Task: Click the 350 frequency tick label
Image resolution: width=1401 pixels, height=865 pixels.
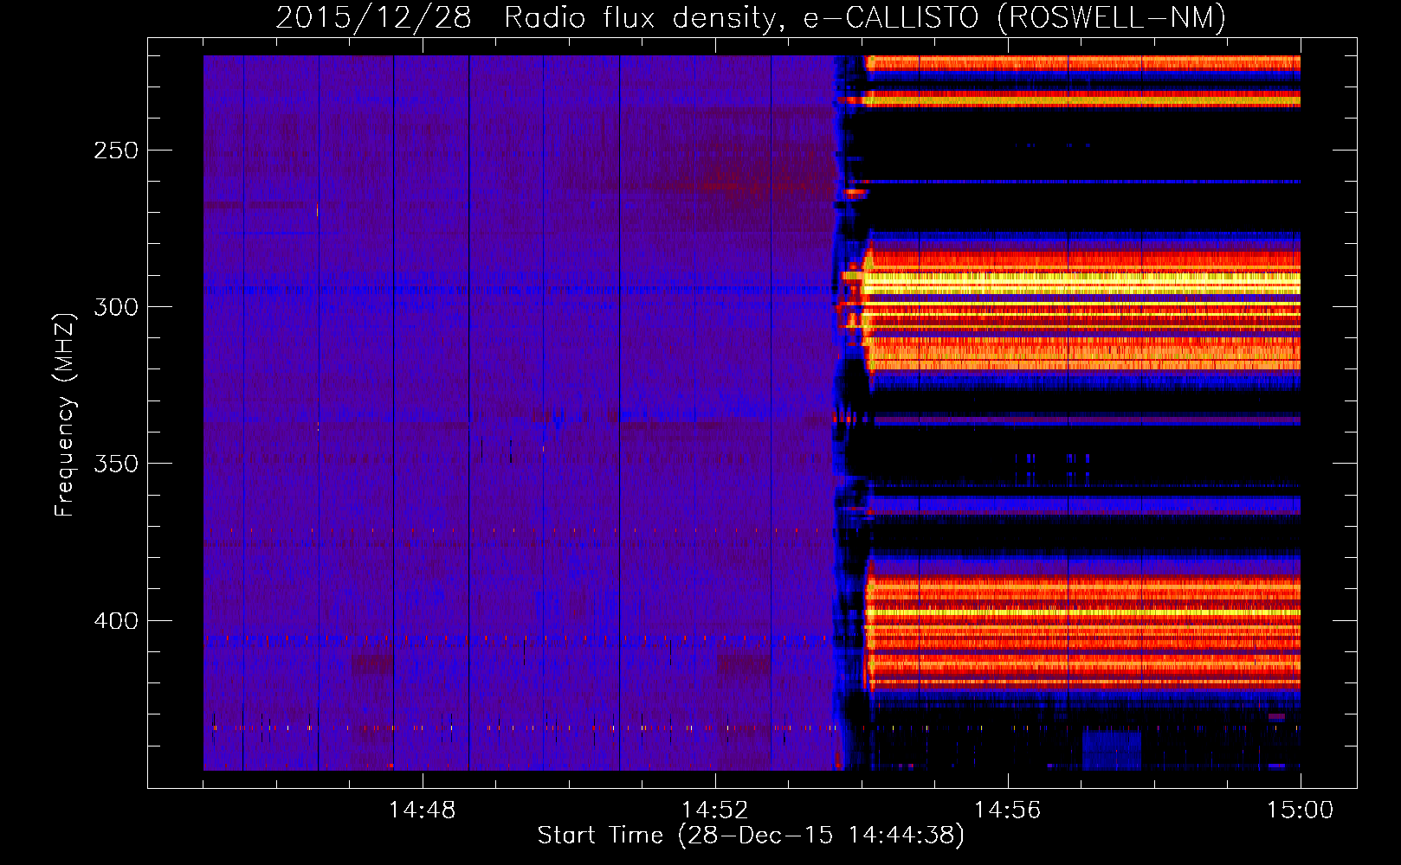Action: pyautogui.click(x=115, y=464)
